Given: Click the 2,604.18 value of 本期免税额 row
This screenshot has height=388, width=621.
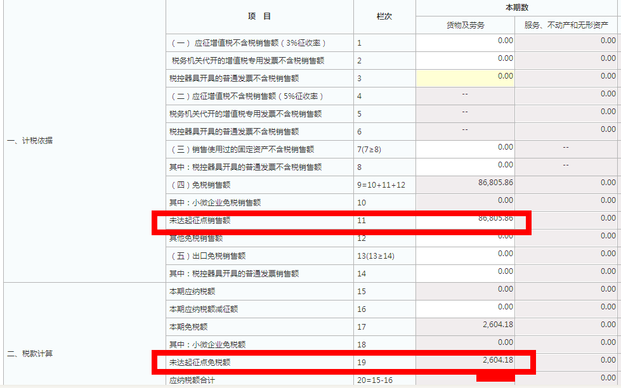Looking at the screenshot, I should point(464,325).
